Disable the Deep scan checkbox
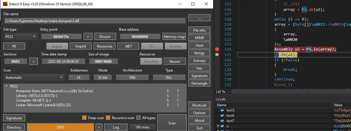Viewport: 351px width, 131px height. pos(84,118)
